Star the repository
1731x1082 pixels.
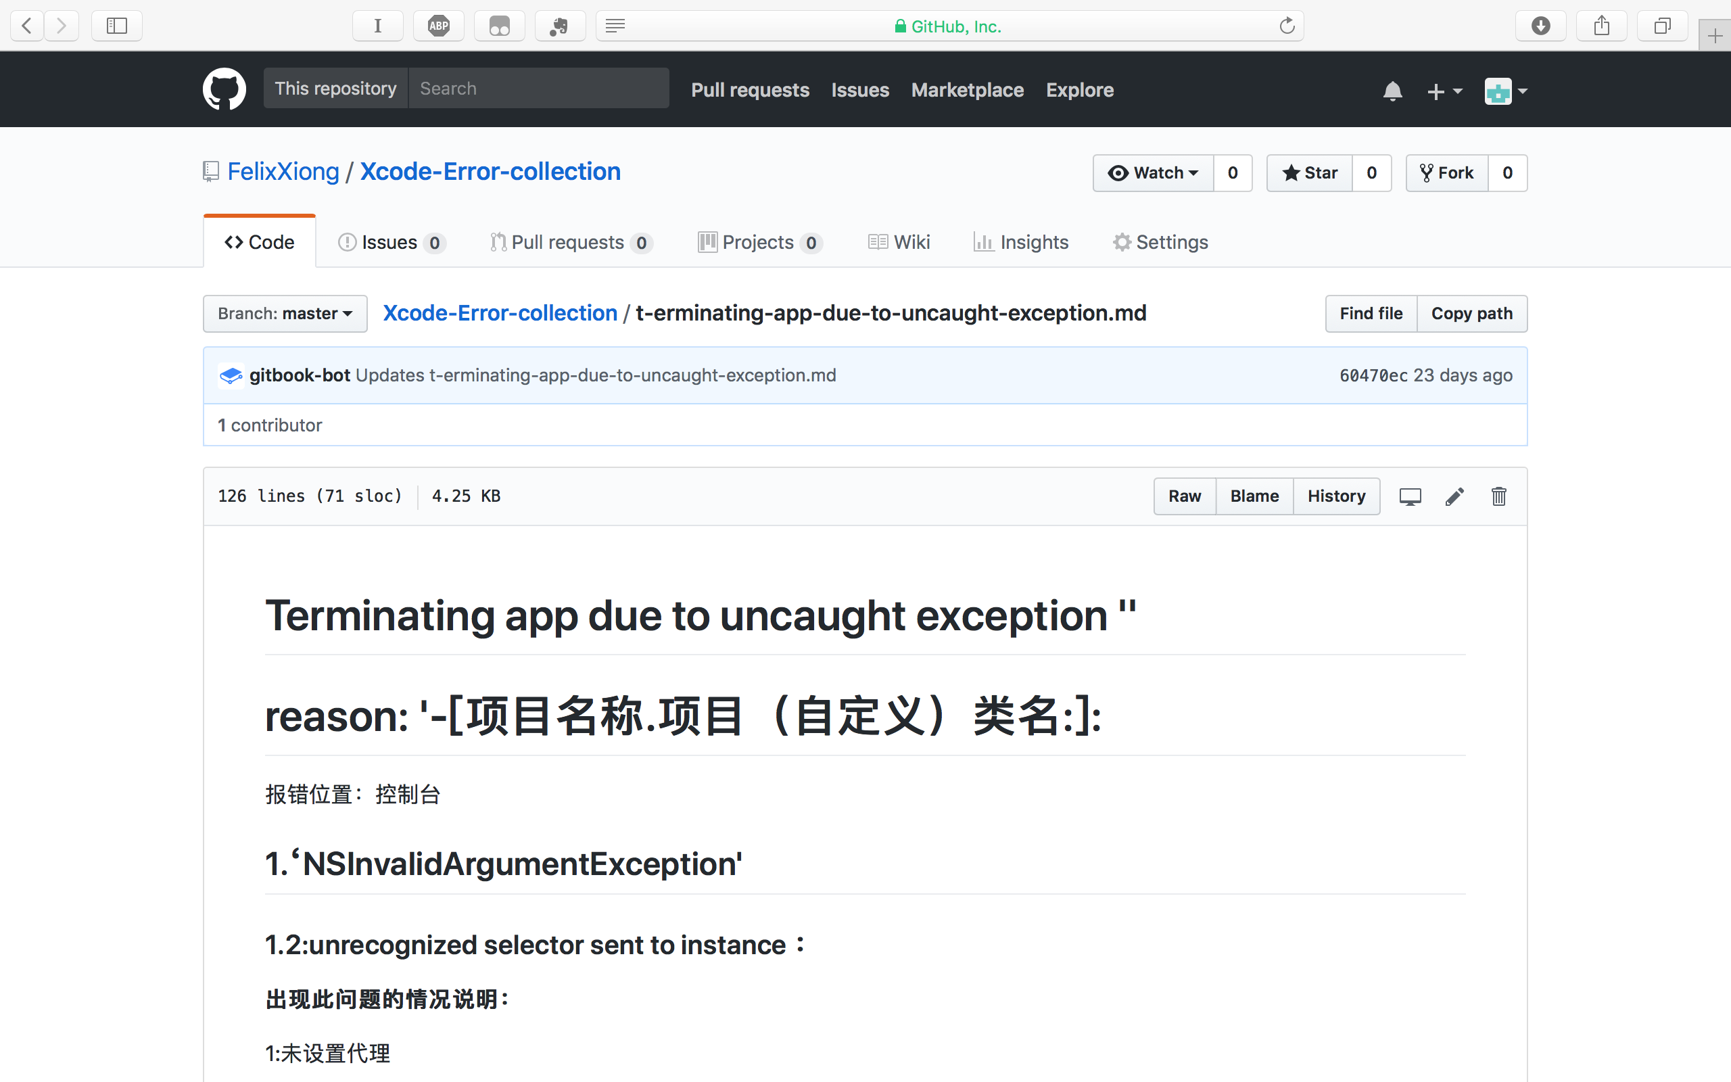(1310, 172)
